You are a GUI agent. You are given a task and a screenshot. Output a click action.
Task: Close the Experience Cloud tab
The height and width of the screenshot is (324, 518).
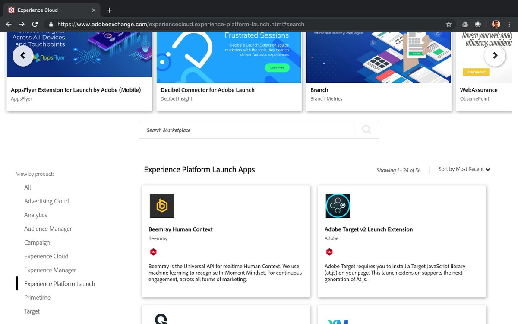click(94, 10)
